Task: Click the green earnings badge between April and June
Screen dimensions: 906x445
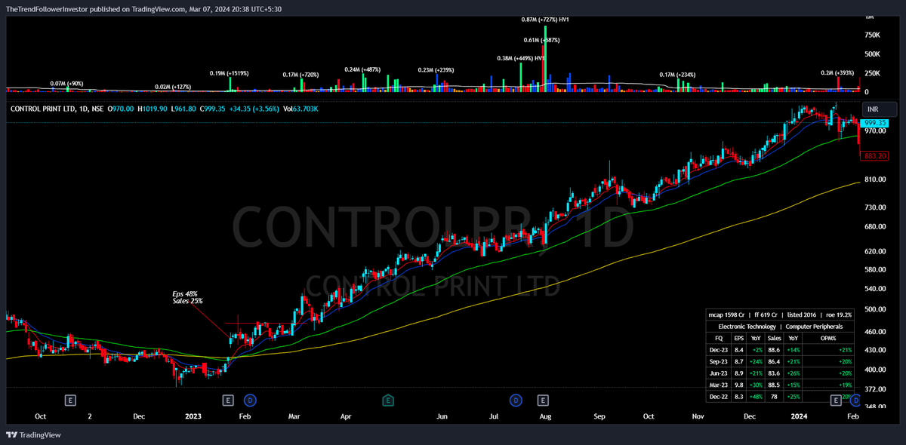Action: 388,400
